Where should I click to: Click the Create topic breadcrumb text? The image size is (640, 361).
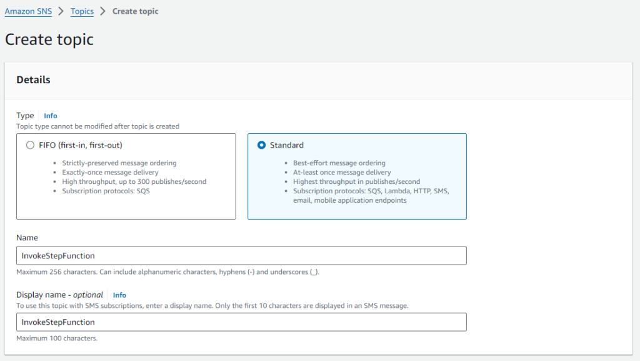pyautogui.click(x=136, y=11)
